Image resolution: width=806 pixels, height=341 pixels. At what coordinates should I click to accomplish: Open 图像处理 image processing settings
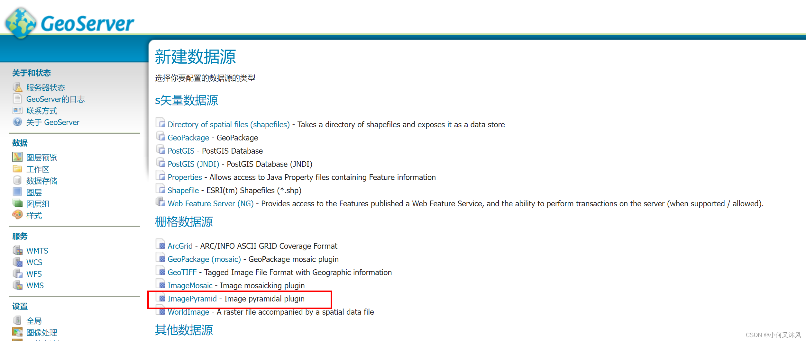[41, 333]
